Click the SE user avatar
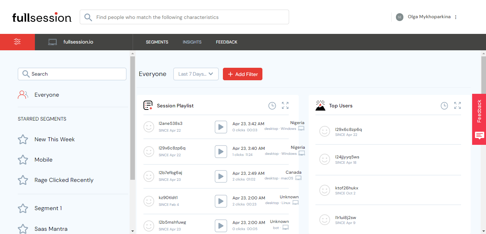Viewport: 486px width, 234px height. pos(399,17)
